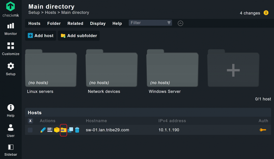The image size is (274, 159).
Task: Open host parameters list icon
Action: click(x=50, y=130)
